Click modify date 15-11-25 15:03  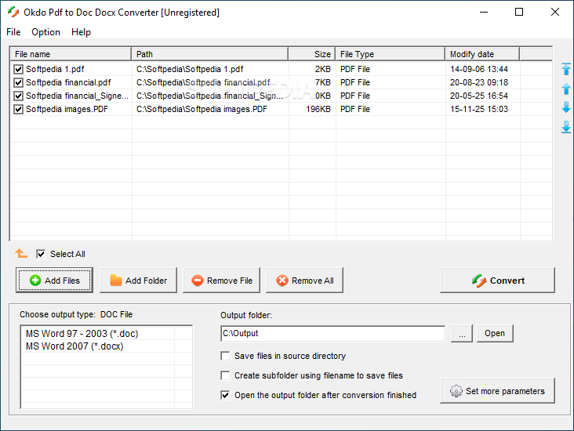pyautogui.click(x=479, y=109)
